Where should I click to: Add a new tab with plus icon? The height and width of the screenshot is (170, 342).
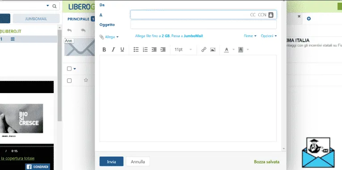[308, 18]
